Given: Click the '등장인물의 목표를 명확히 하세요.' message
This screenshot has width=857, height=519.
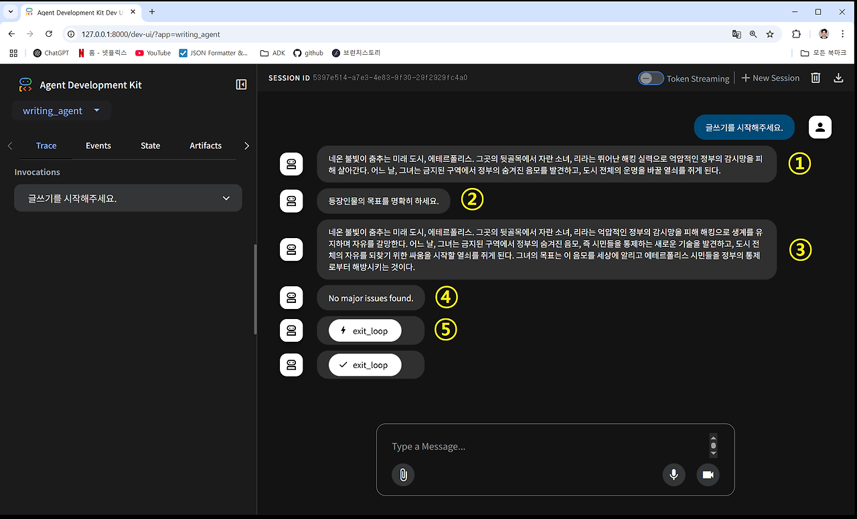Looking at the screenshot, I should pos(384,201).
